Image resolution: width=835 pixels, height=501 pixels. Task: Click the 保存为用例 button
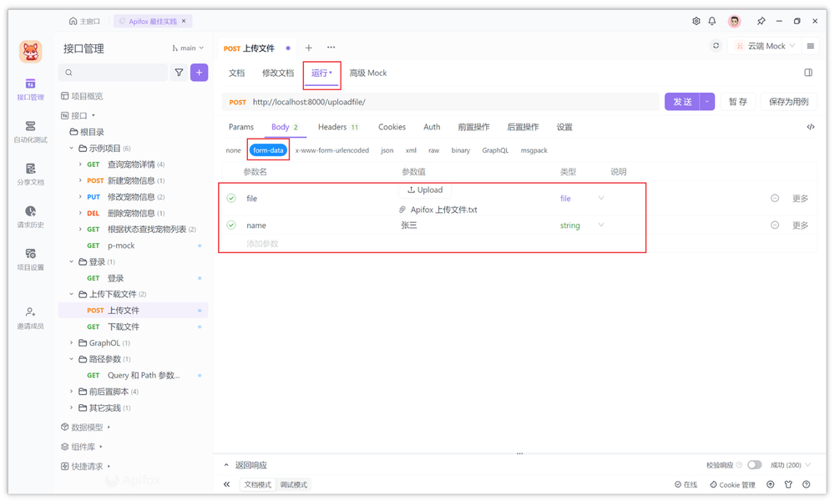click(788, 102)
